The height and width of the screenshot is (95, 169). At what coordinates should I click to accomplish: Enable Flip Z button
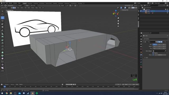point(164,48)
